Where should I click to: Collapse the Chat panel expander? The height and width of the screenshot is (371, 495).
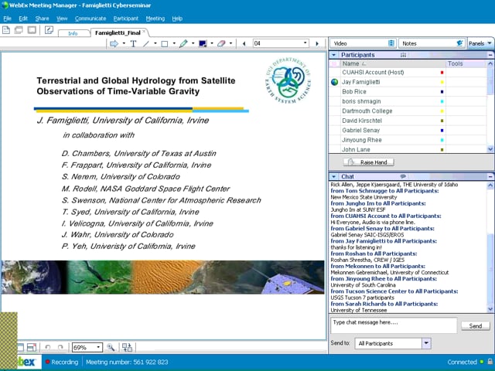point(333,177)
